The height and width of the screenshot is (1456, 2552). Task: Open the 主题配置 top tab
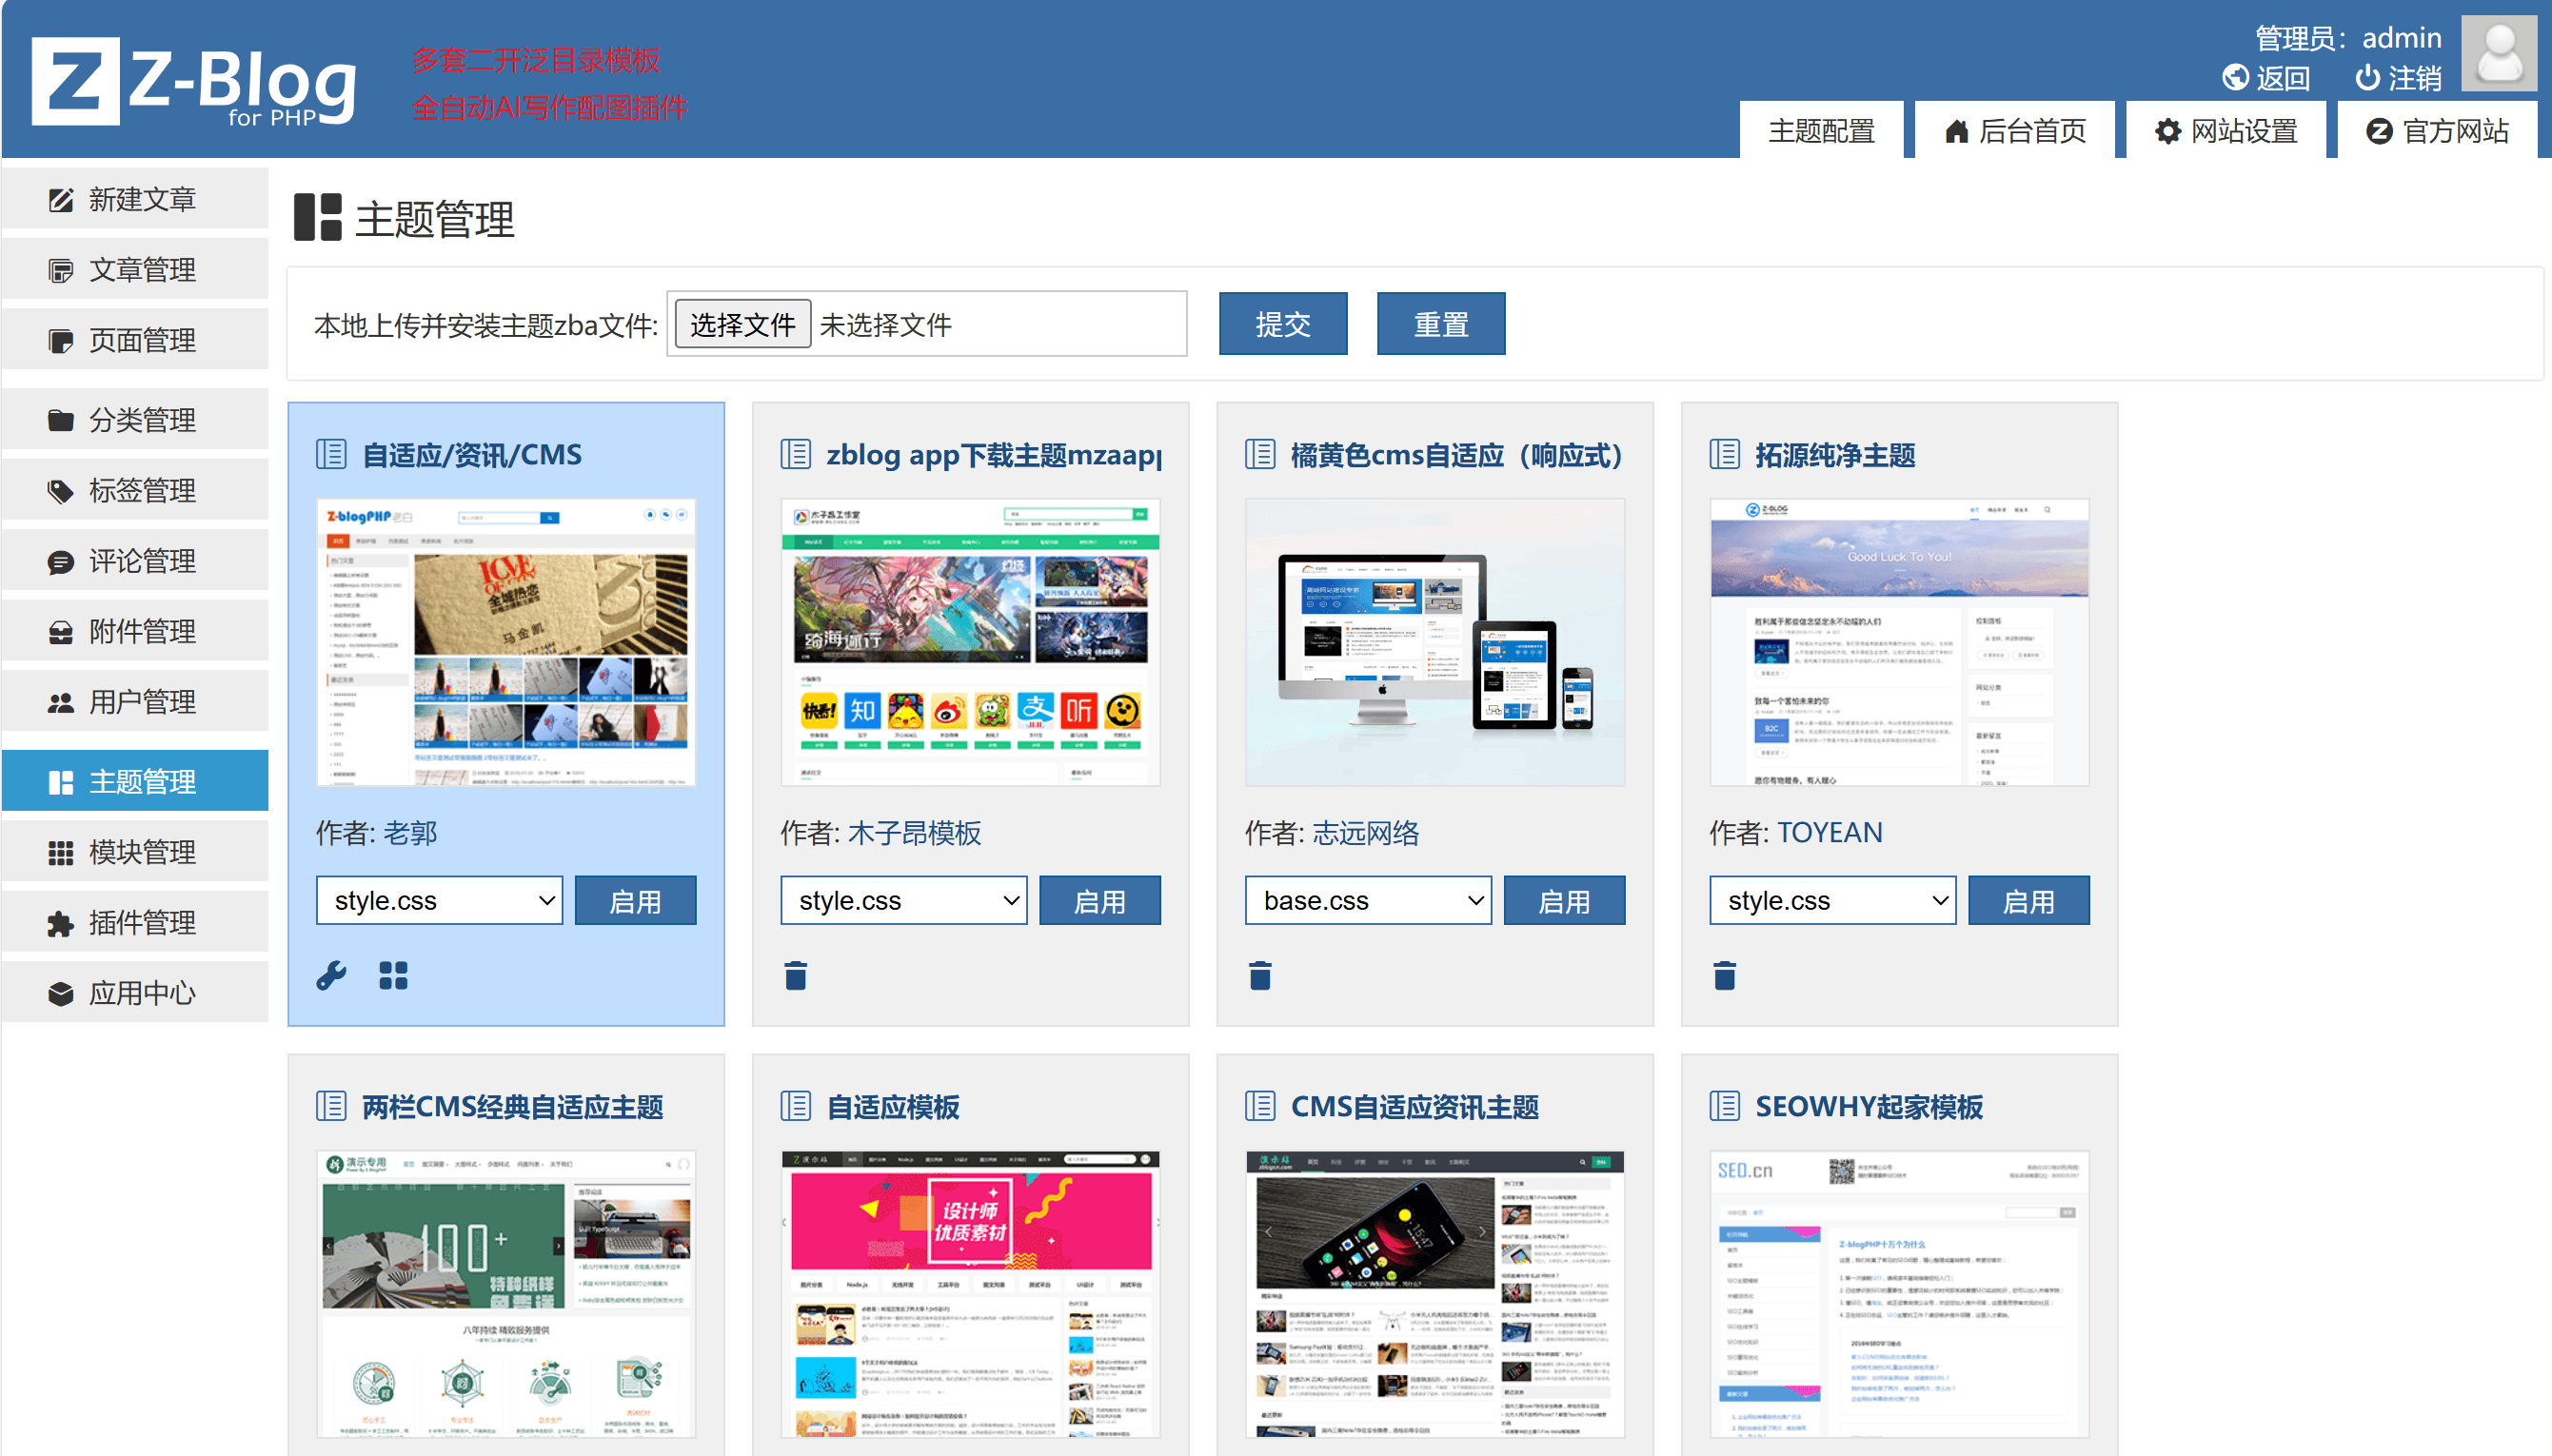(x=1820, y=131)
